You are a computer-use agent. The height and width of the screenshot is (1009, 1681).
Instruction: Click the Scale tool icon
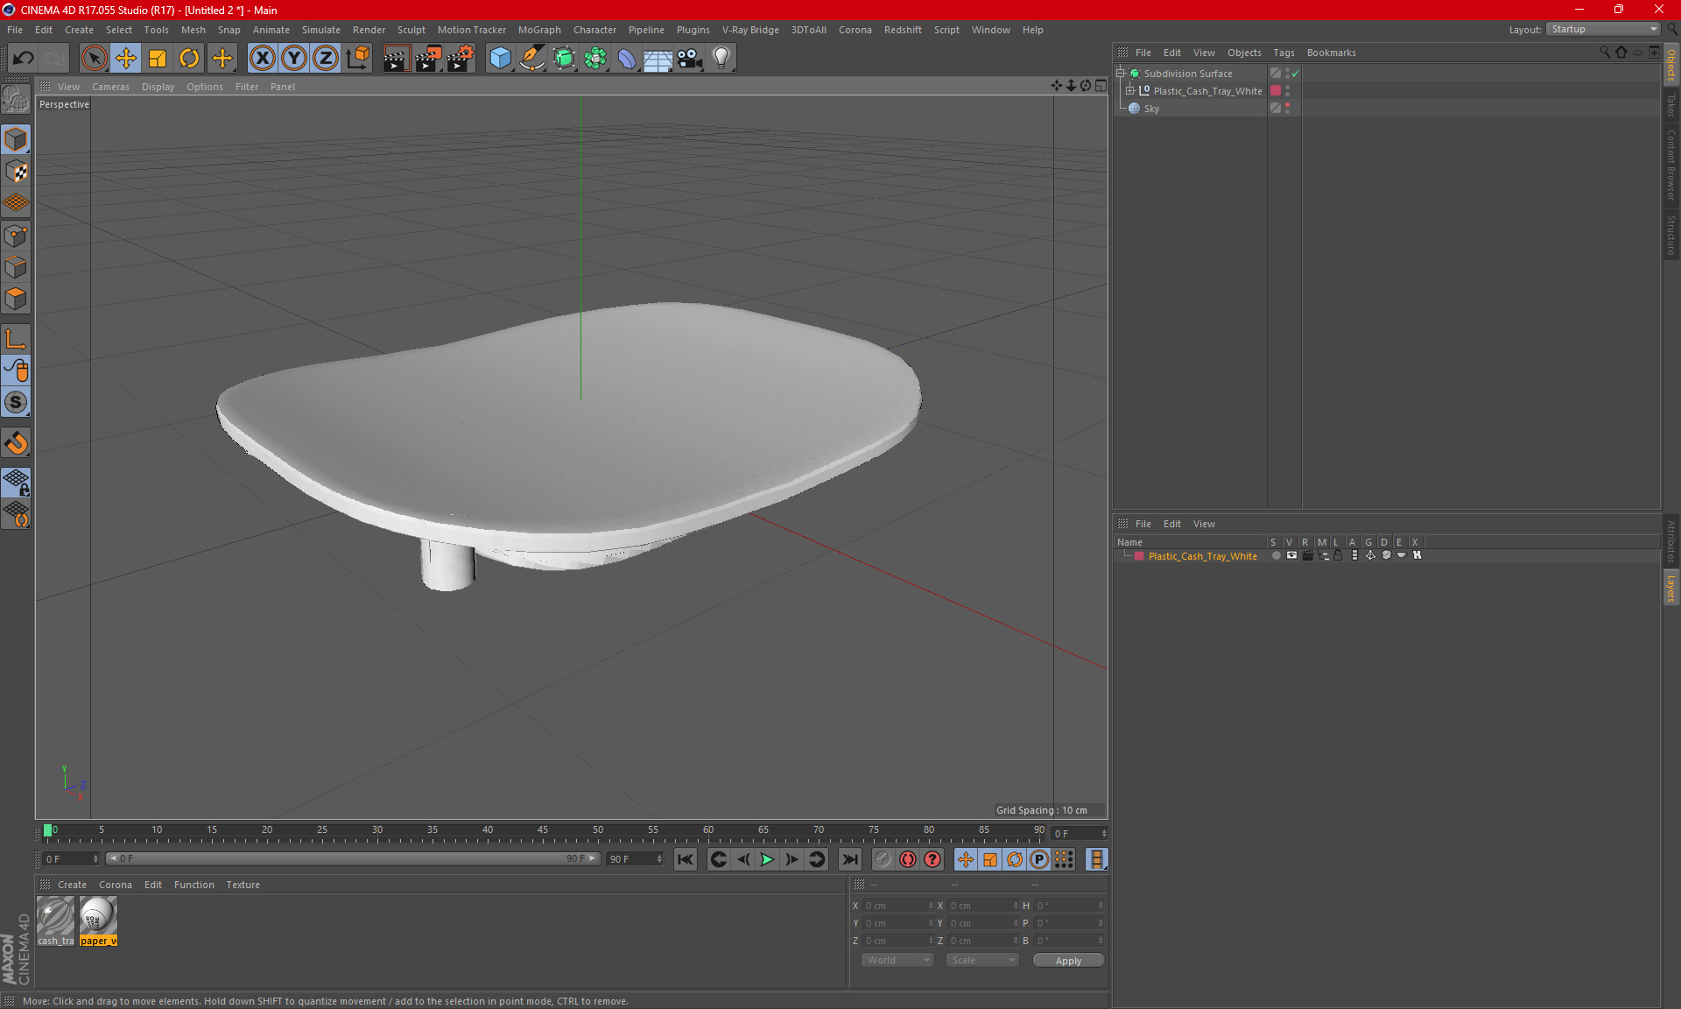[x=158, y=59]
